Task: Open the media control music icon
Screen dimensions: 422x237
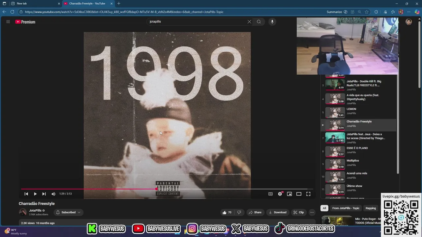Action: tap(385, 12)
